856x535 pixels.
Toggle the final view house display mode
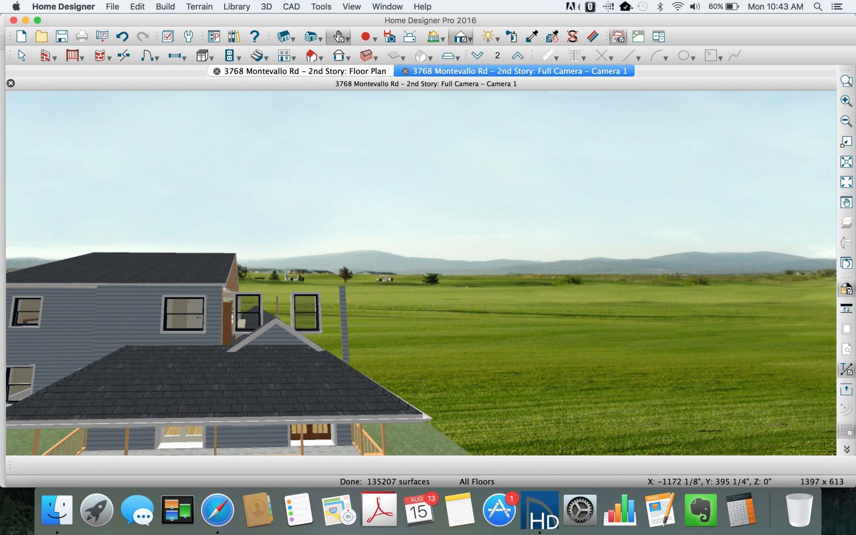click(x=460, y=36)
